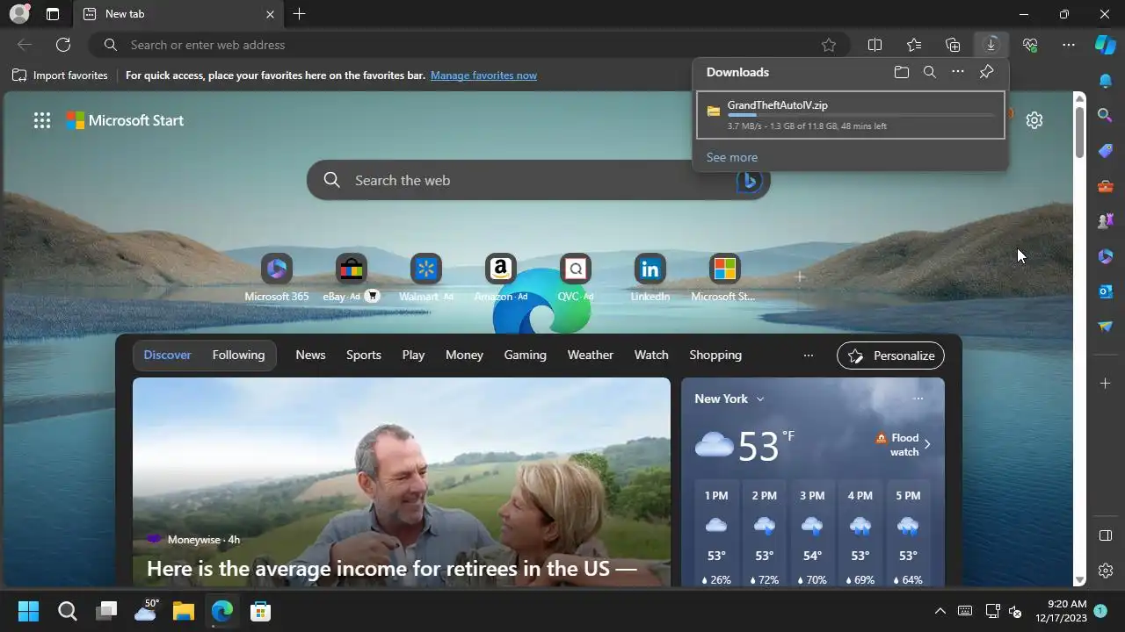Image resolution: width=1125 pixels, height=632 pixels.
Task: Open split screen view
Action: pyautogui.click(x=875, y=45)
